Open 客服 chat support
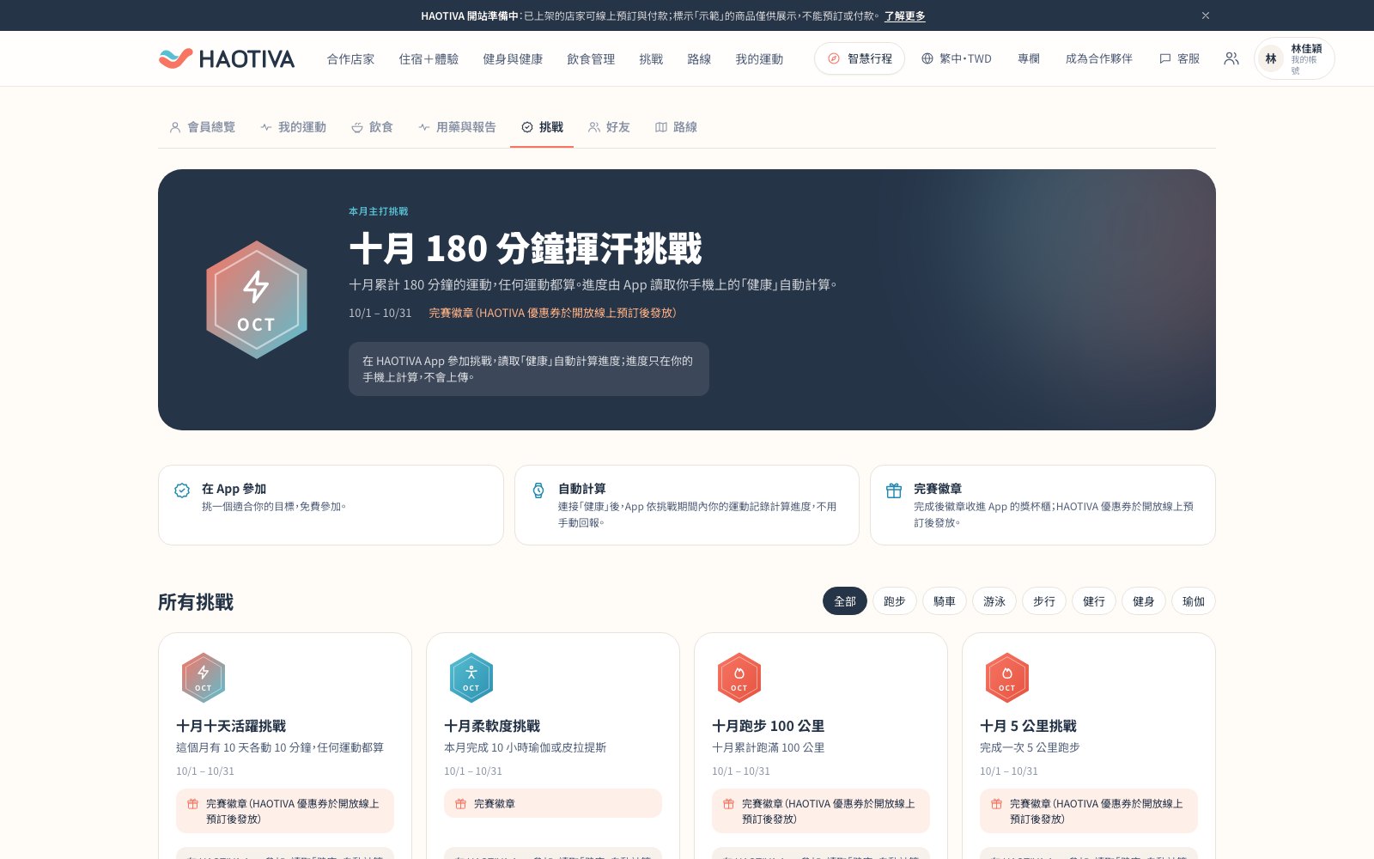 coord(1179,58)
